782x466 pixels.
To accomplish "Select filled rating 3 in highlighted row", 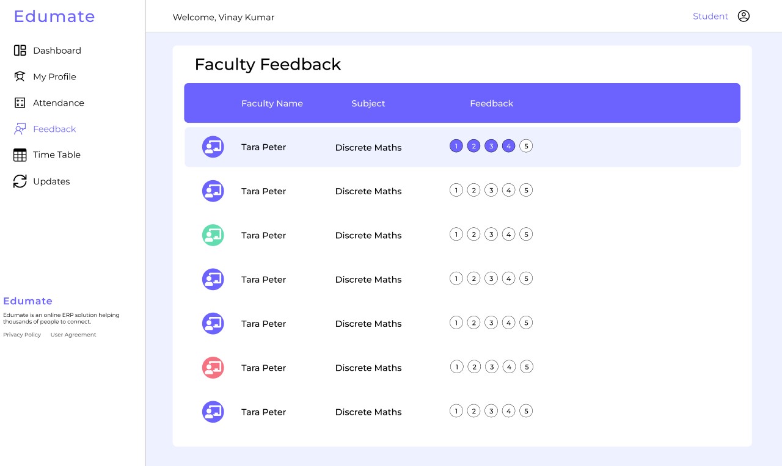I will coord(491,146).
